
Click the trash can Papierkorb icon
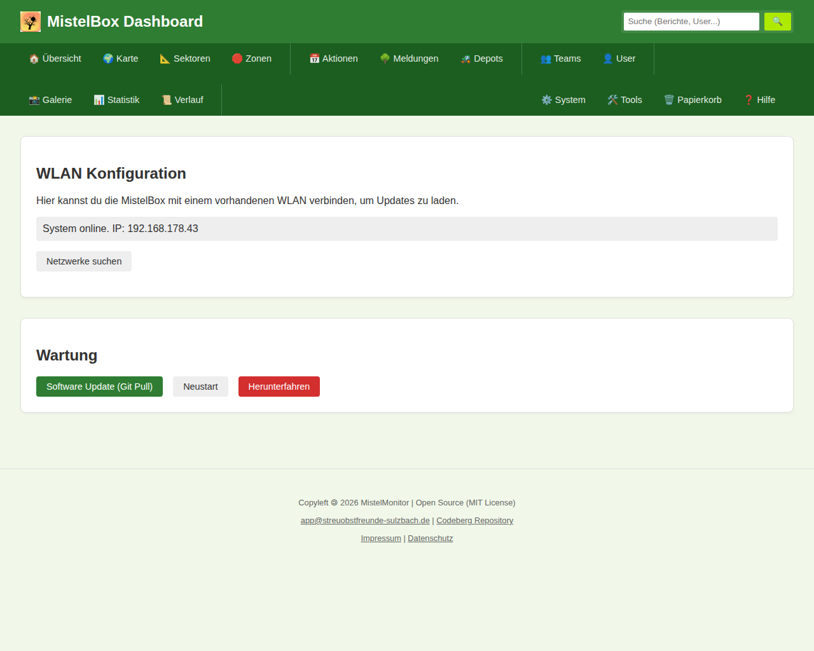(x=669, y=100)
